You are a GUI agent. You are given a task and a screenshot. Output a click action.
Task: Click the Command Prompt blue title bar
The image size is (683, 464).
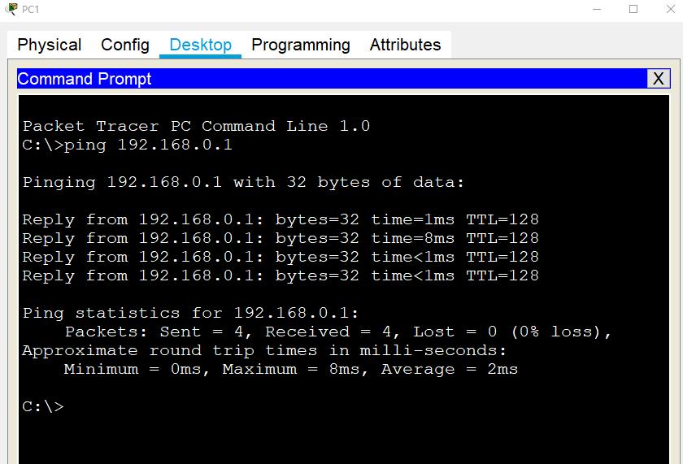(333, 79)
